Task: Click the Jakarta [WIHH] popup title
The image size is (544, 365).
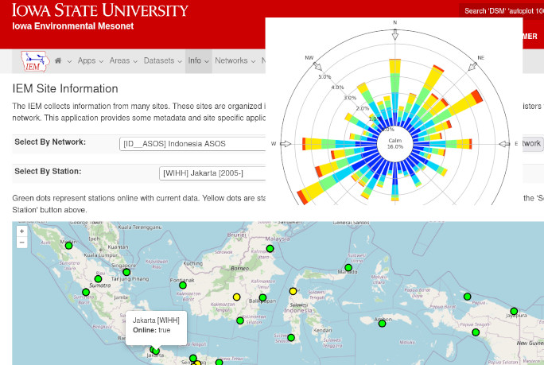Action: (156, 320)
